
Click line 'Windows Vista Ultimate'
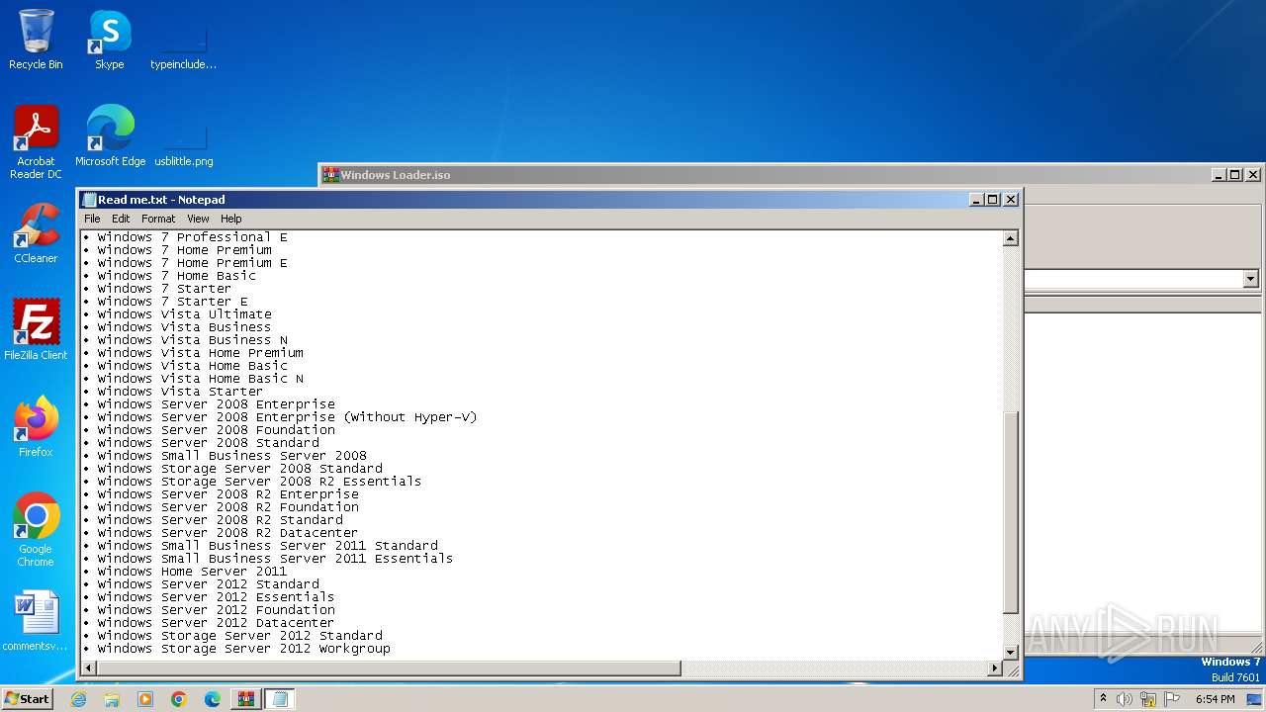(184, 314)
